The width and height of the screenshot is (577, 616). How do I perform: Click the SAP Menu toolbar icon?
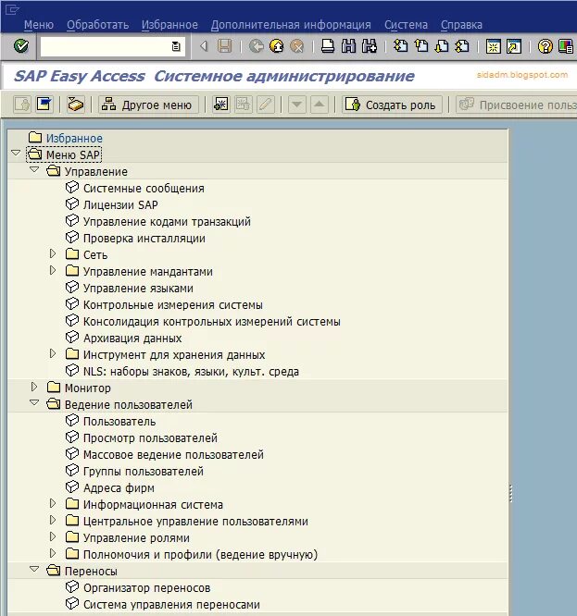point(44,105)
